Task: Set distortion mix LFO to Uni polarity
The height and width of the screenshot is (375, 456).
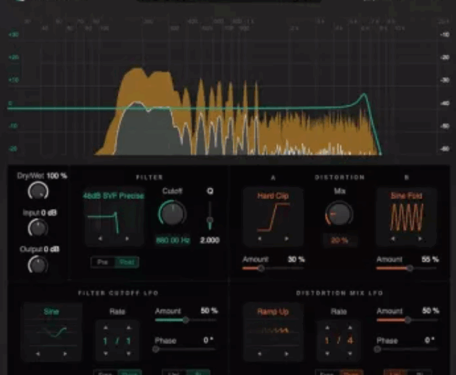Action: [395, 373]
